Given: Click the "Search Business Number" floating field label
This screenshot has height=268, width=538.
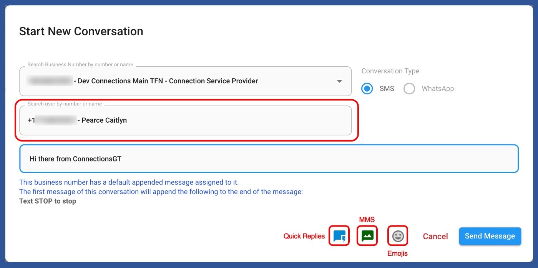Looking at the screenshot, I should (80, 65).
